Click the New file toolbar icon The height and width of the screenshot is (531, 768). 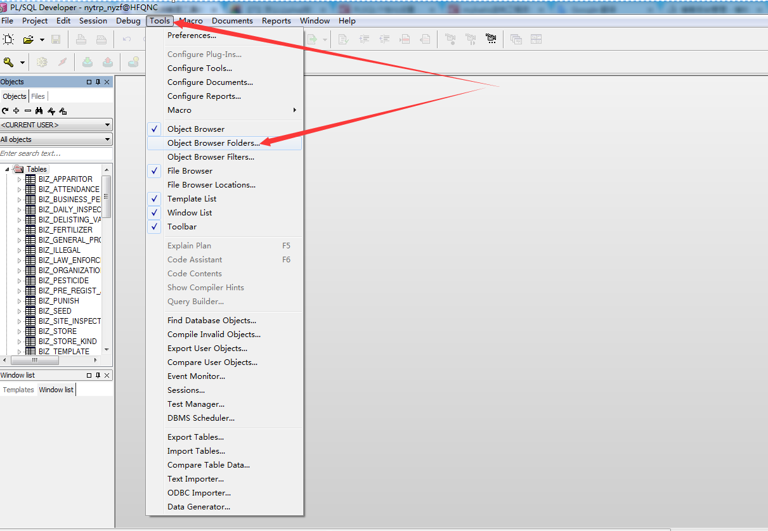coord(8,39)
